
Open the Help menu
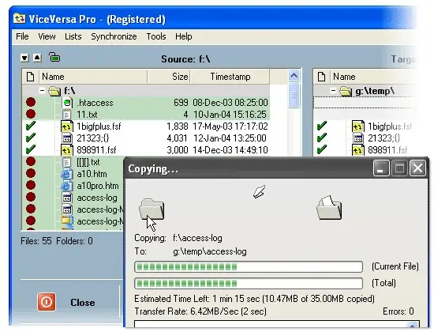click(x=184, y=36)
